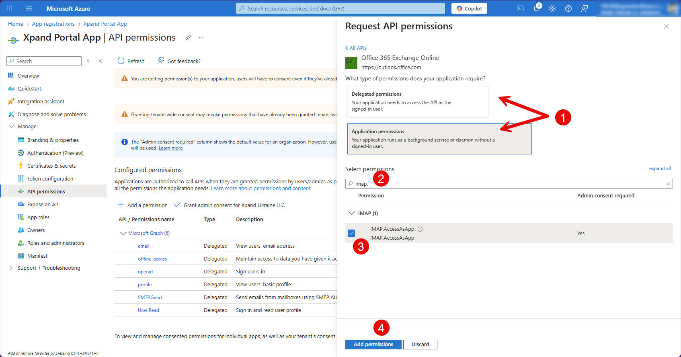Screen dimensions: 681x357
Task: Select the Application permissions option
Action: [439, 139]
